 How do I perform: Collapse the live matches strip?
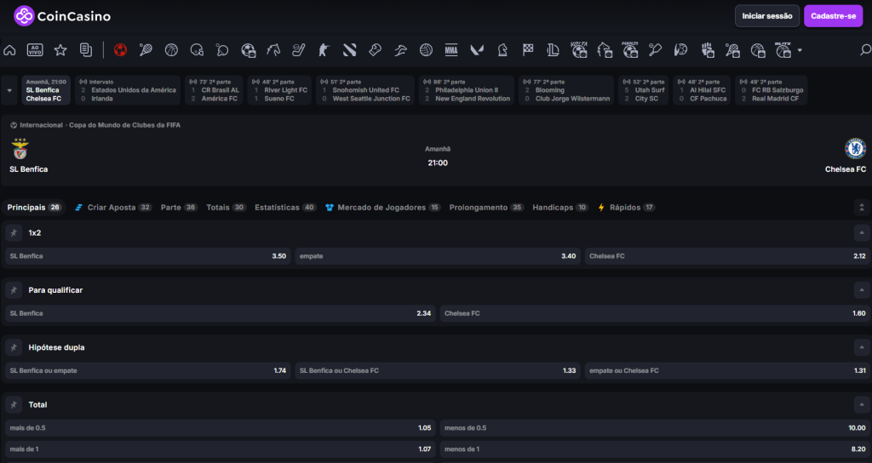tap(9, 90)
